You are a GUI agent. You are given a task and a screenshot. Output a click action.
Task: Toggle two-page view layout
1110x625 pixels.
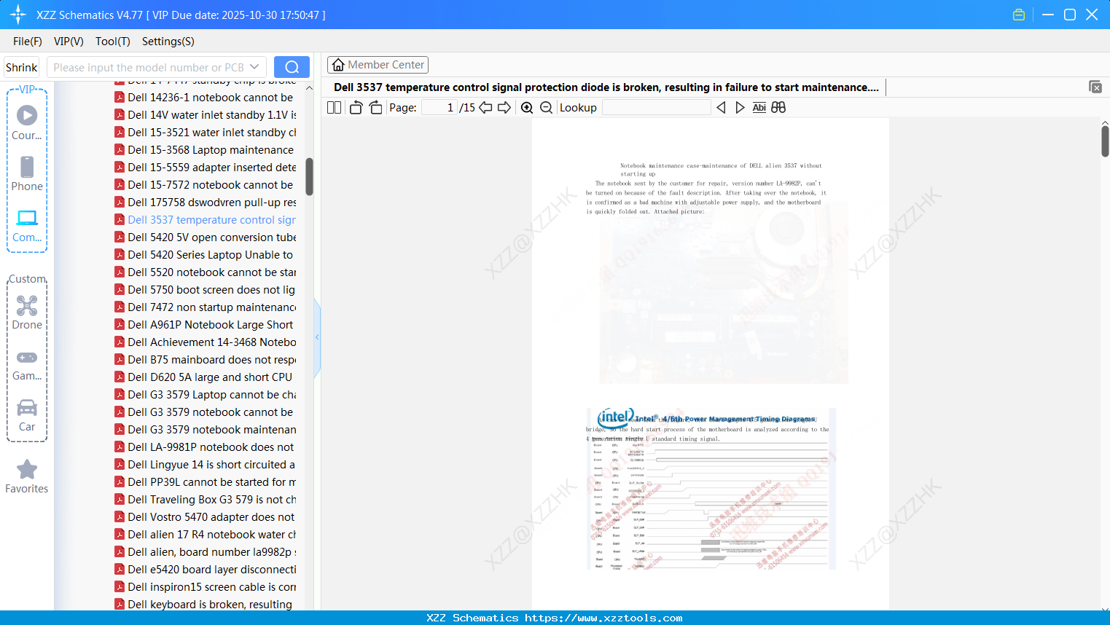[335, 108]
